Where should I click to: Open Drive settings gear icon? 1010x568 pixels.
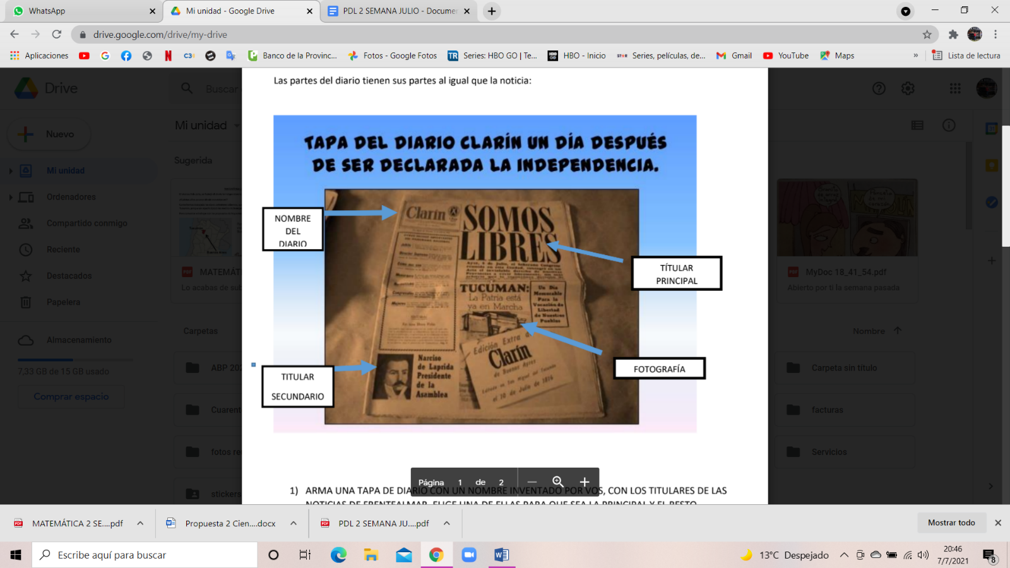[x=908, y=88]
